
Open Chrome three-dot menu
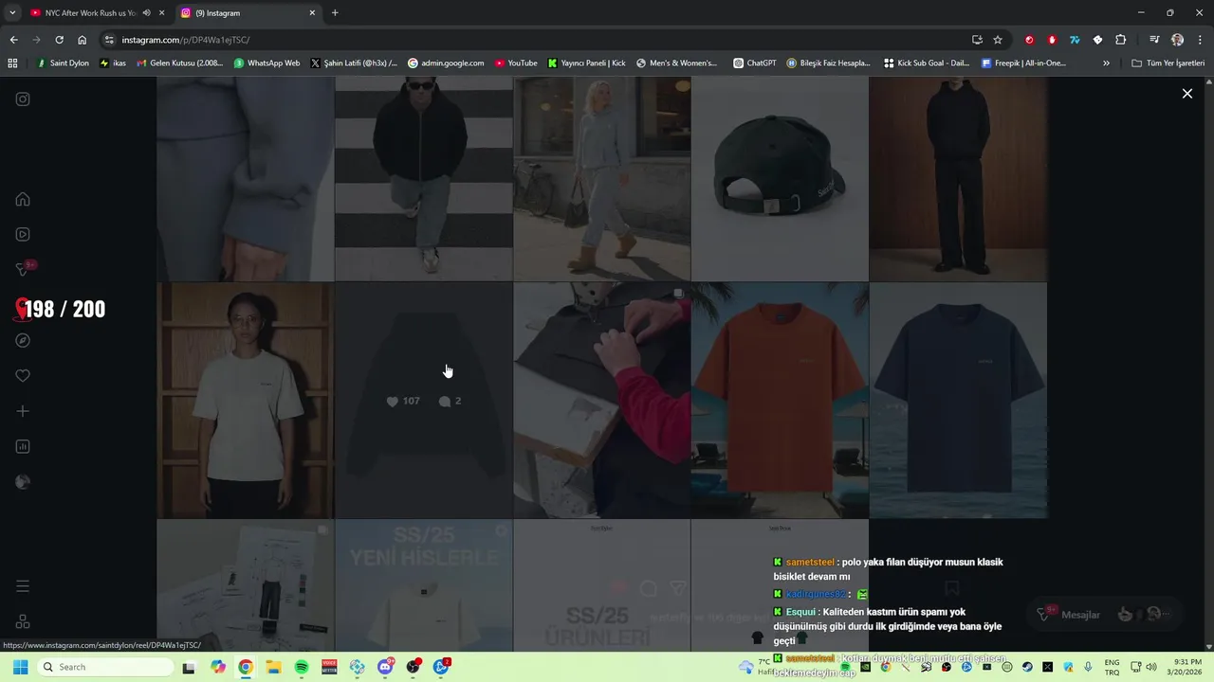coord(1199,40)
